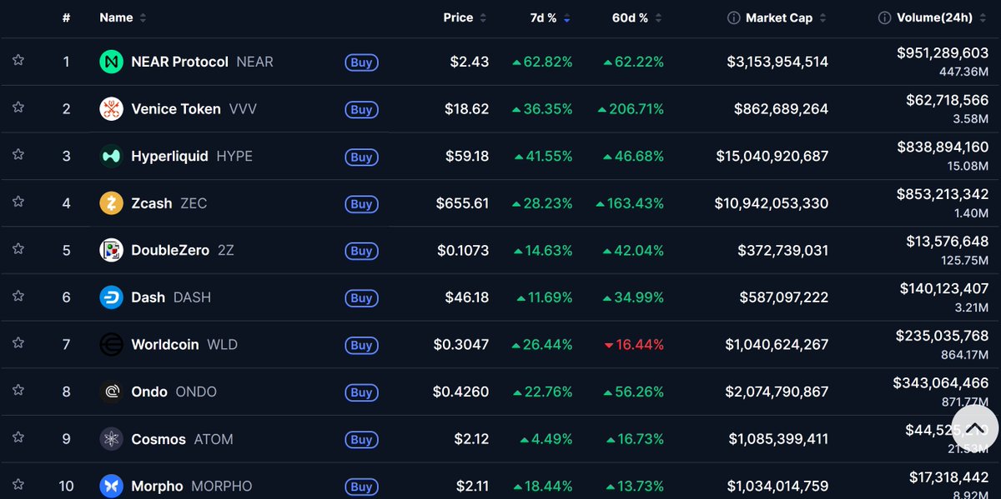
Task: Click Morpho's 24h volume $17,318,442
Action: click(948, 477)
